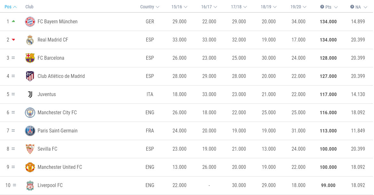Click the Juventus logo icon
374x195 pixels.
30,94
